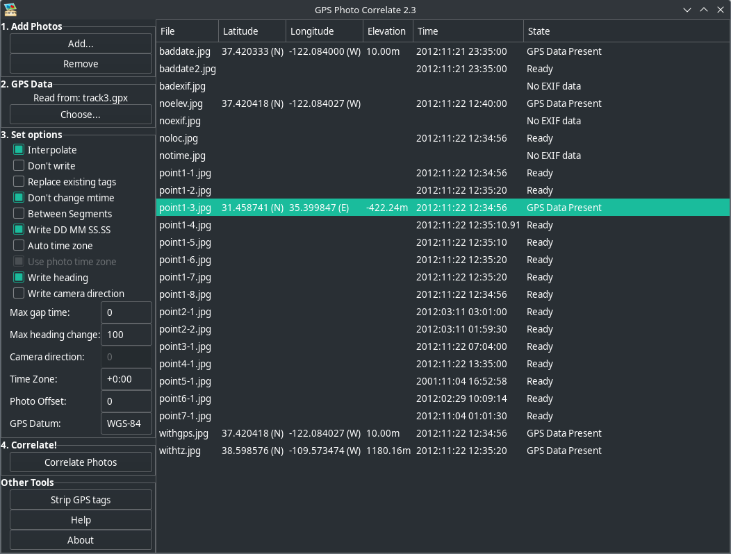This screenshot has height=554, width=731.
Task: Toggle Auto time zone checkbox
Action: tap(19, 246)
